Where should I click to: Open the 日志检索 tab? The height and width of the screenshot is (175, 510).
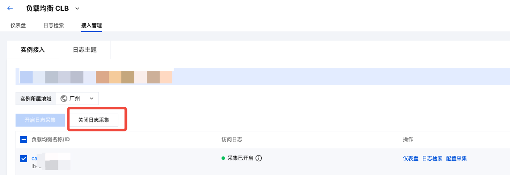tap(54, 25)
